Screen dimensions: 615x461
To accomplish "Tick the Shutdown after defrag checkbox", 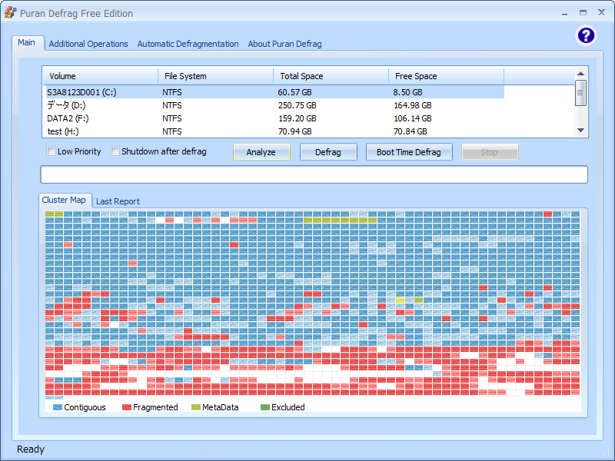I will (115, 151).
